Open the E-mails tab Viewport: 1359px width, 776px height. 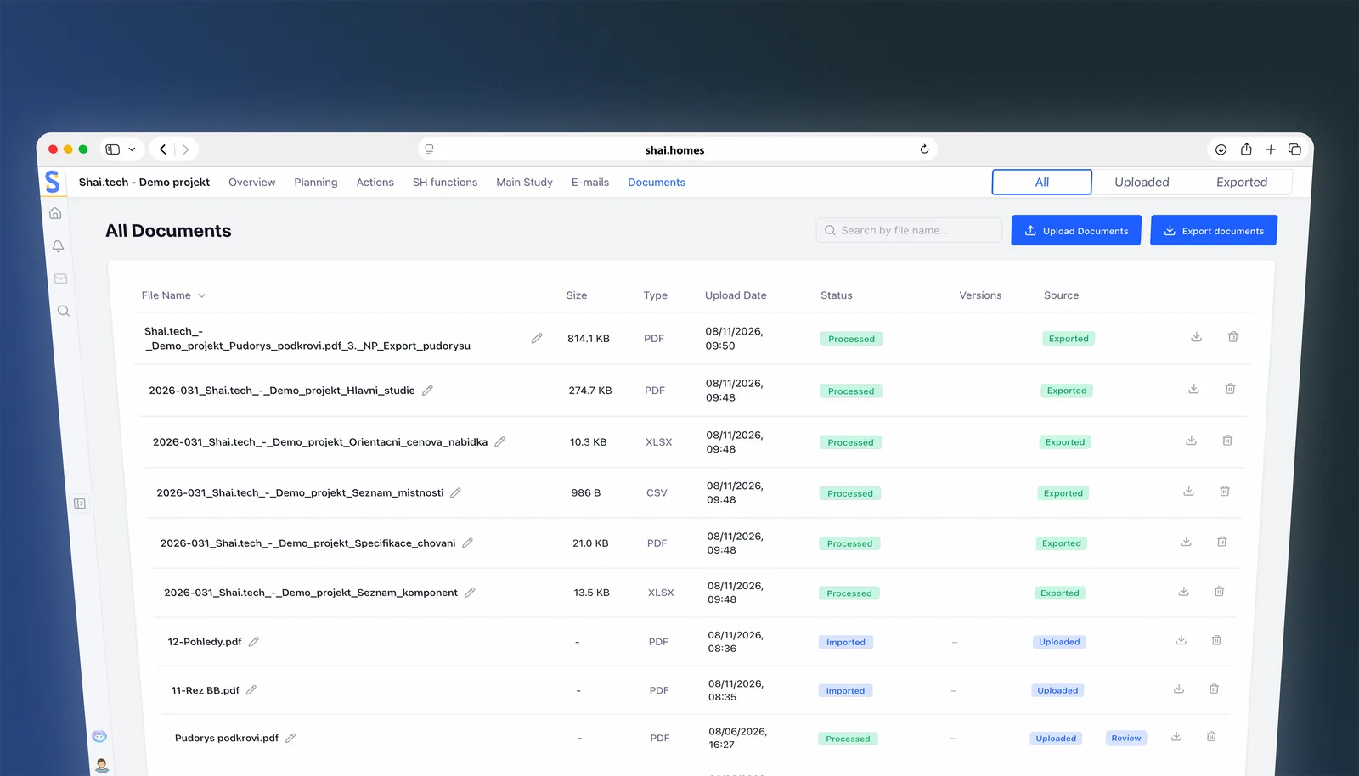click(590, 182)
